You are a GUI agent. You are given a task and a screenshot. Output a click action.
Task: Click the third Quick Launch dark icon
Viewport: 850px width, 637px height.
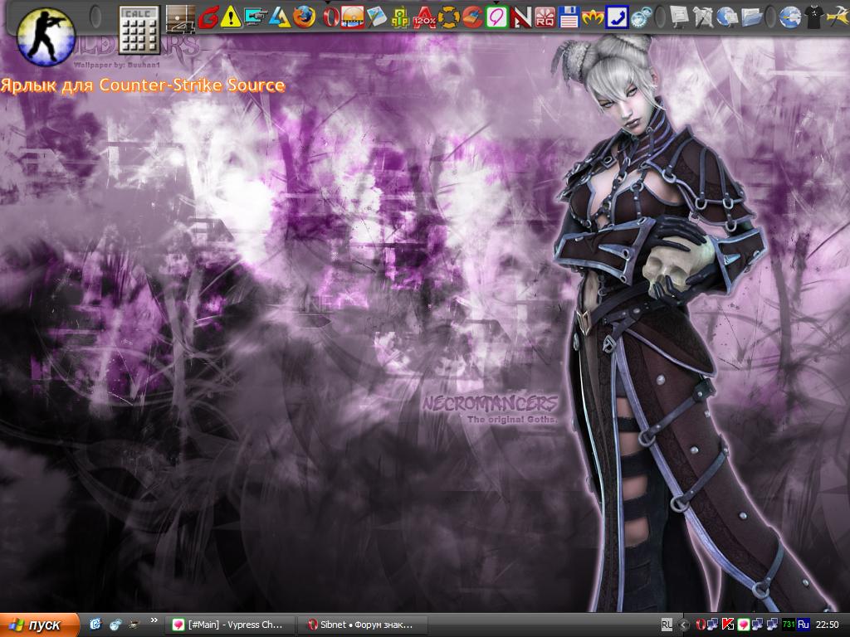pyautogui.click(x=134, y=625)
